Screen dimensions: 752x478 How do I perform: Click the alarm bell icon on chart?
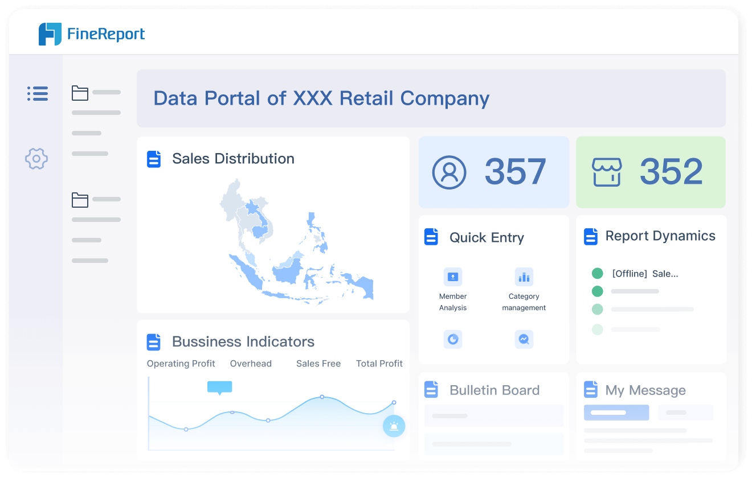[394, 426]
